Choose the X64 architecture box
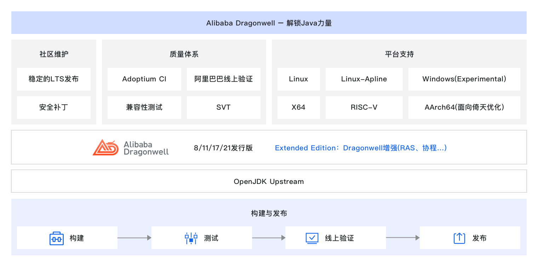This screenshot has height=266, width=538. 298,108
